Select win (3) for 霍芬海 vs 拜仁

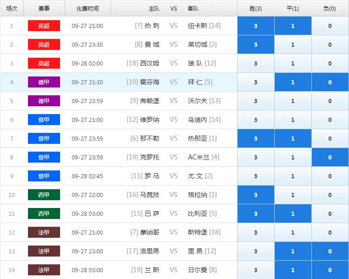tap(256, 82)
